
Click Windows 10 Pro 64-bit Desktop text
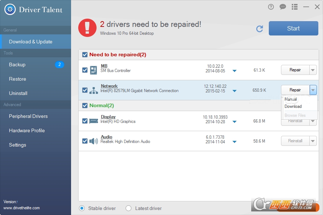tap(127, 33)
